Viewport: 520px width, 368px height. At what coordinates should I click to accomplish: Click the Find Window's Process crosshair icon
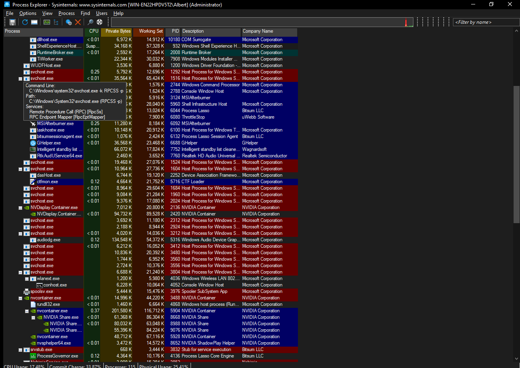(x=100, y=22)
